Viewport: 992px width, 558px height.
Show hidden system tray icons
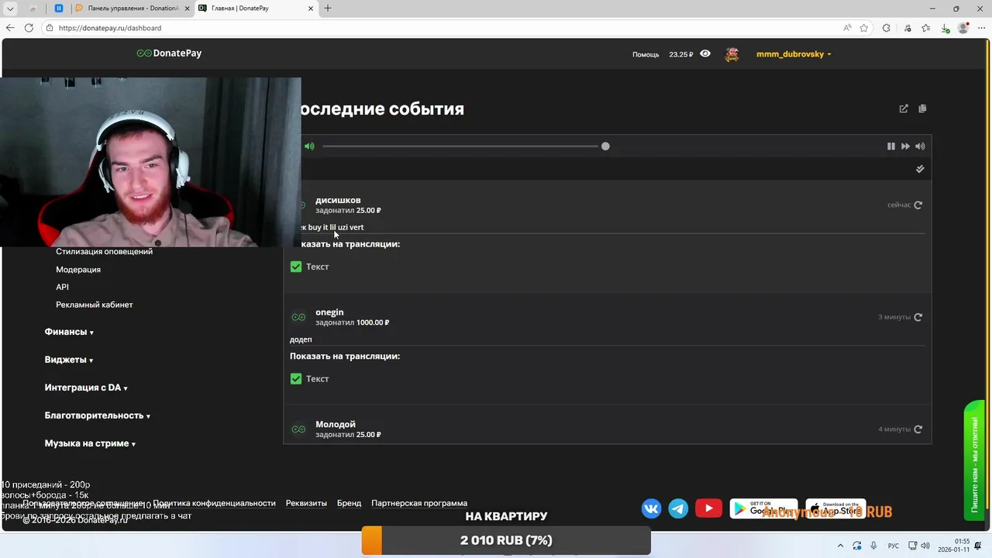pos(840,546)
